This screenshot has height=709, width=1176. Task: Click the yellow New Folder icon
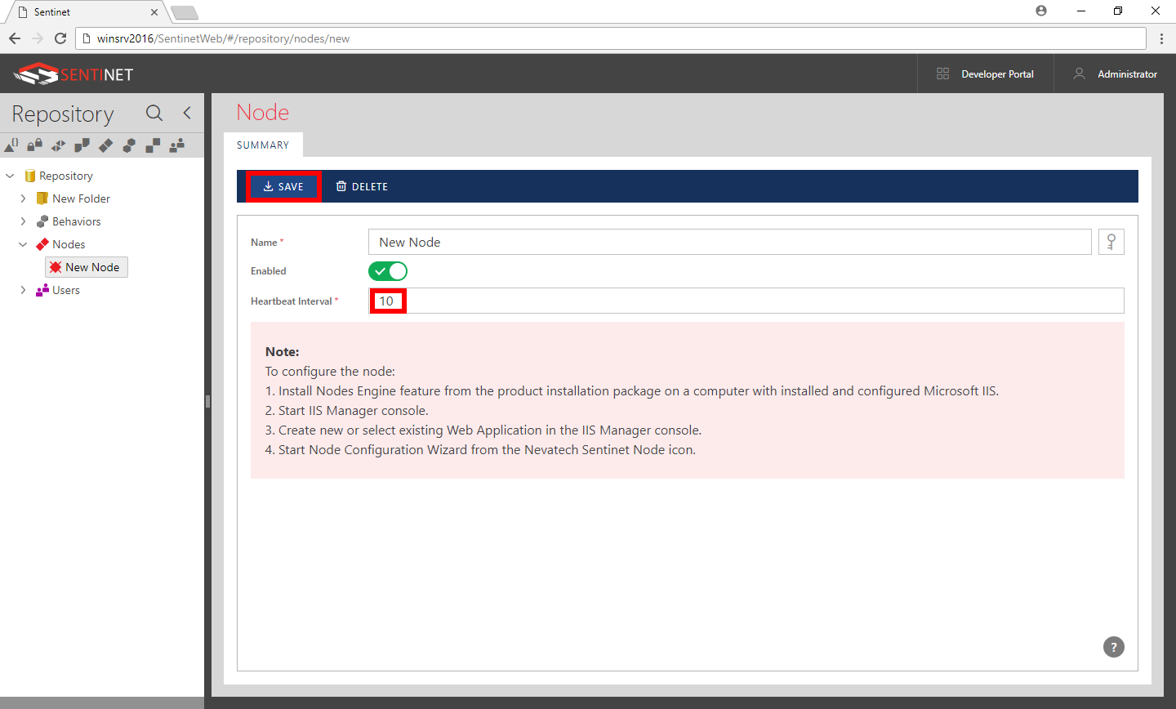pyautogui.click(x=42, y=198)
